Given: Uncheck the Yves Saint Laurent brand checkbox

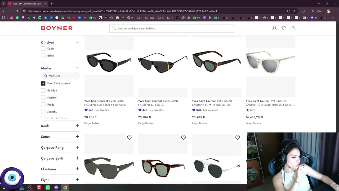Looking at the screenshot, I should [x=43, y=83].
